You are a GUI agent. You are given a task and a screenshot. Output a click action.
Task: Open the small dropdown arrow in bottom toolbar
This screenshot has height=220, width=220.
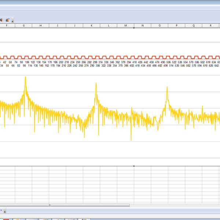(1, 210)
